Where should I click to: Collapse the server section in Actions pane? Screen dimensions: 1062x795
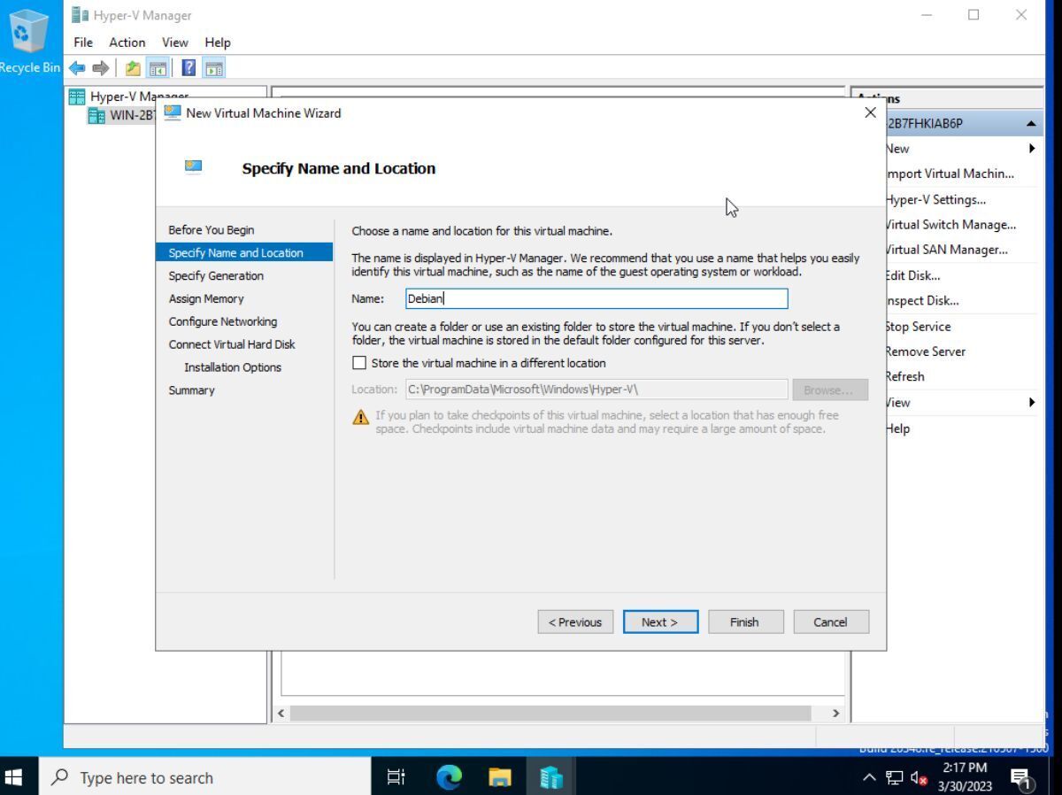pyautogui.click(x=1031, y=124)
